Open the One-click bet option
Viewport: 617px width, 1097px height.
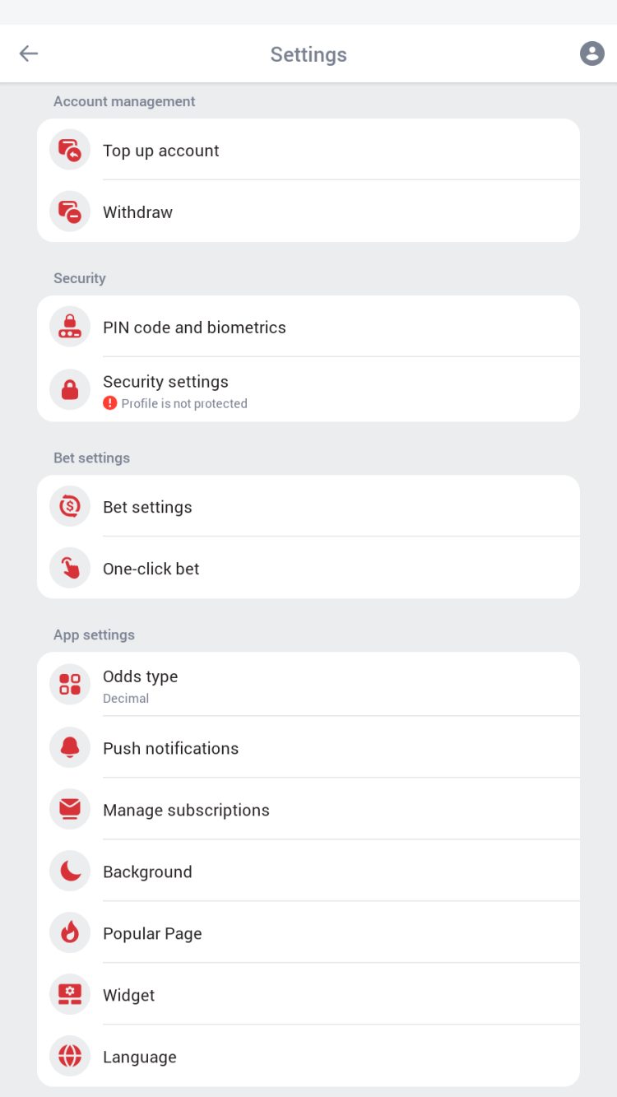point(151,569)
